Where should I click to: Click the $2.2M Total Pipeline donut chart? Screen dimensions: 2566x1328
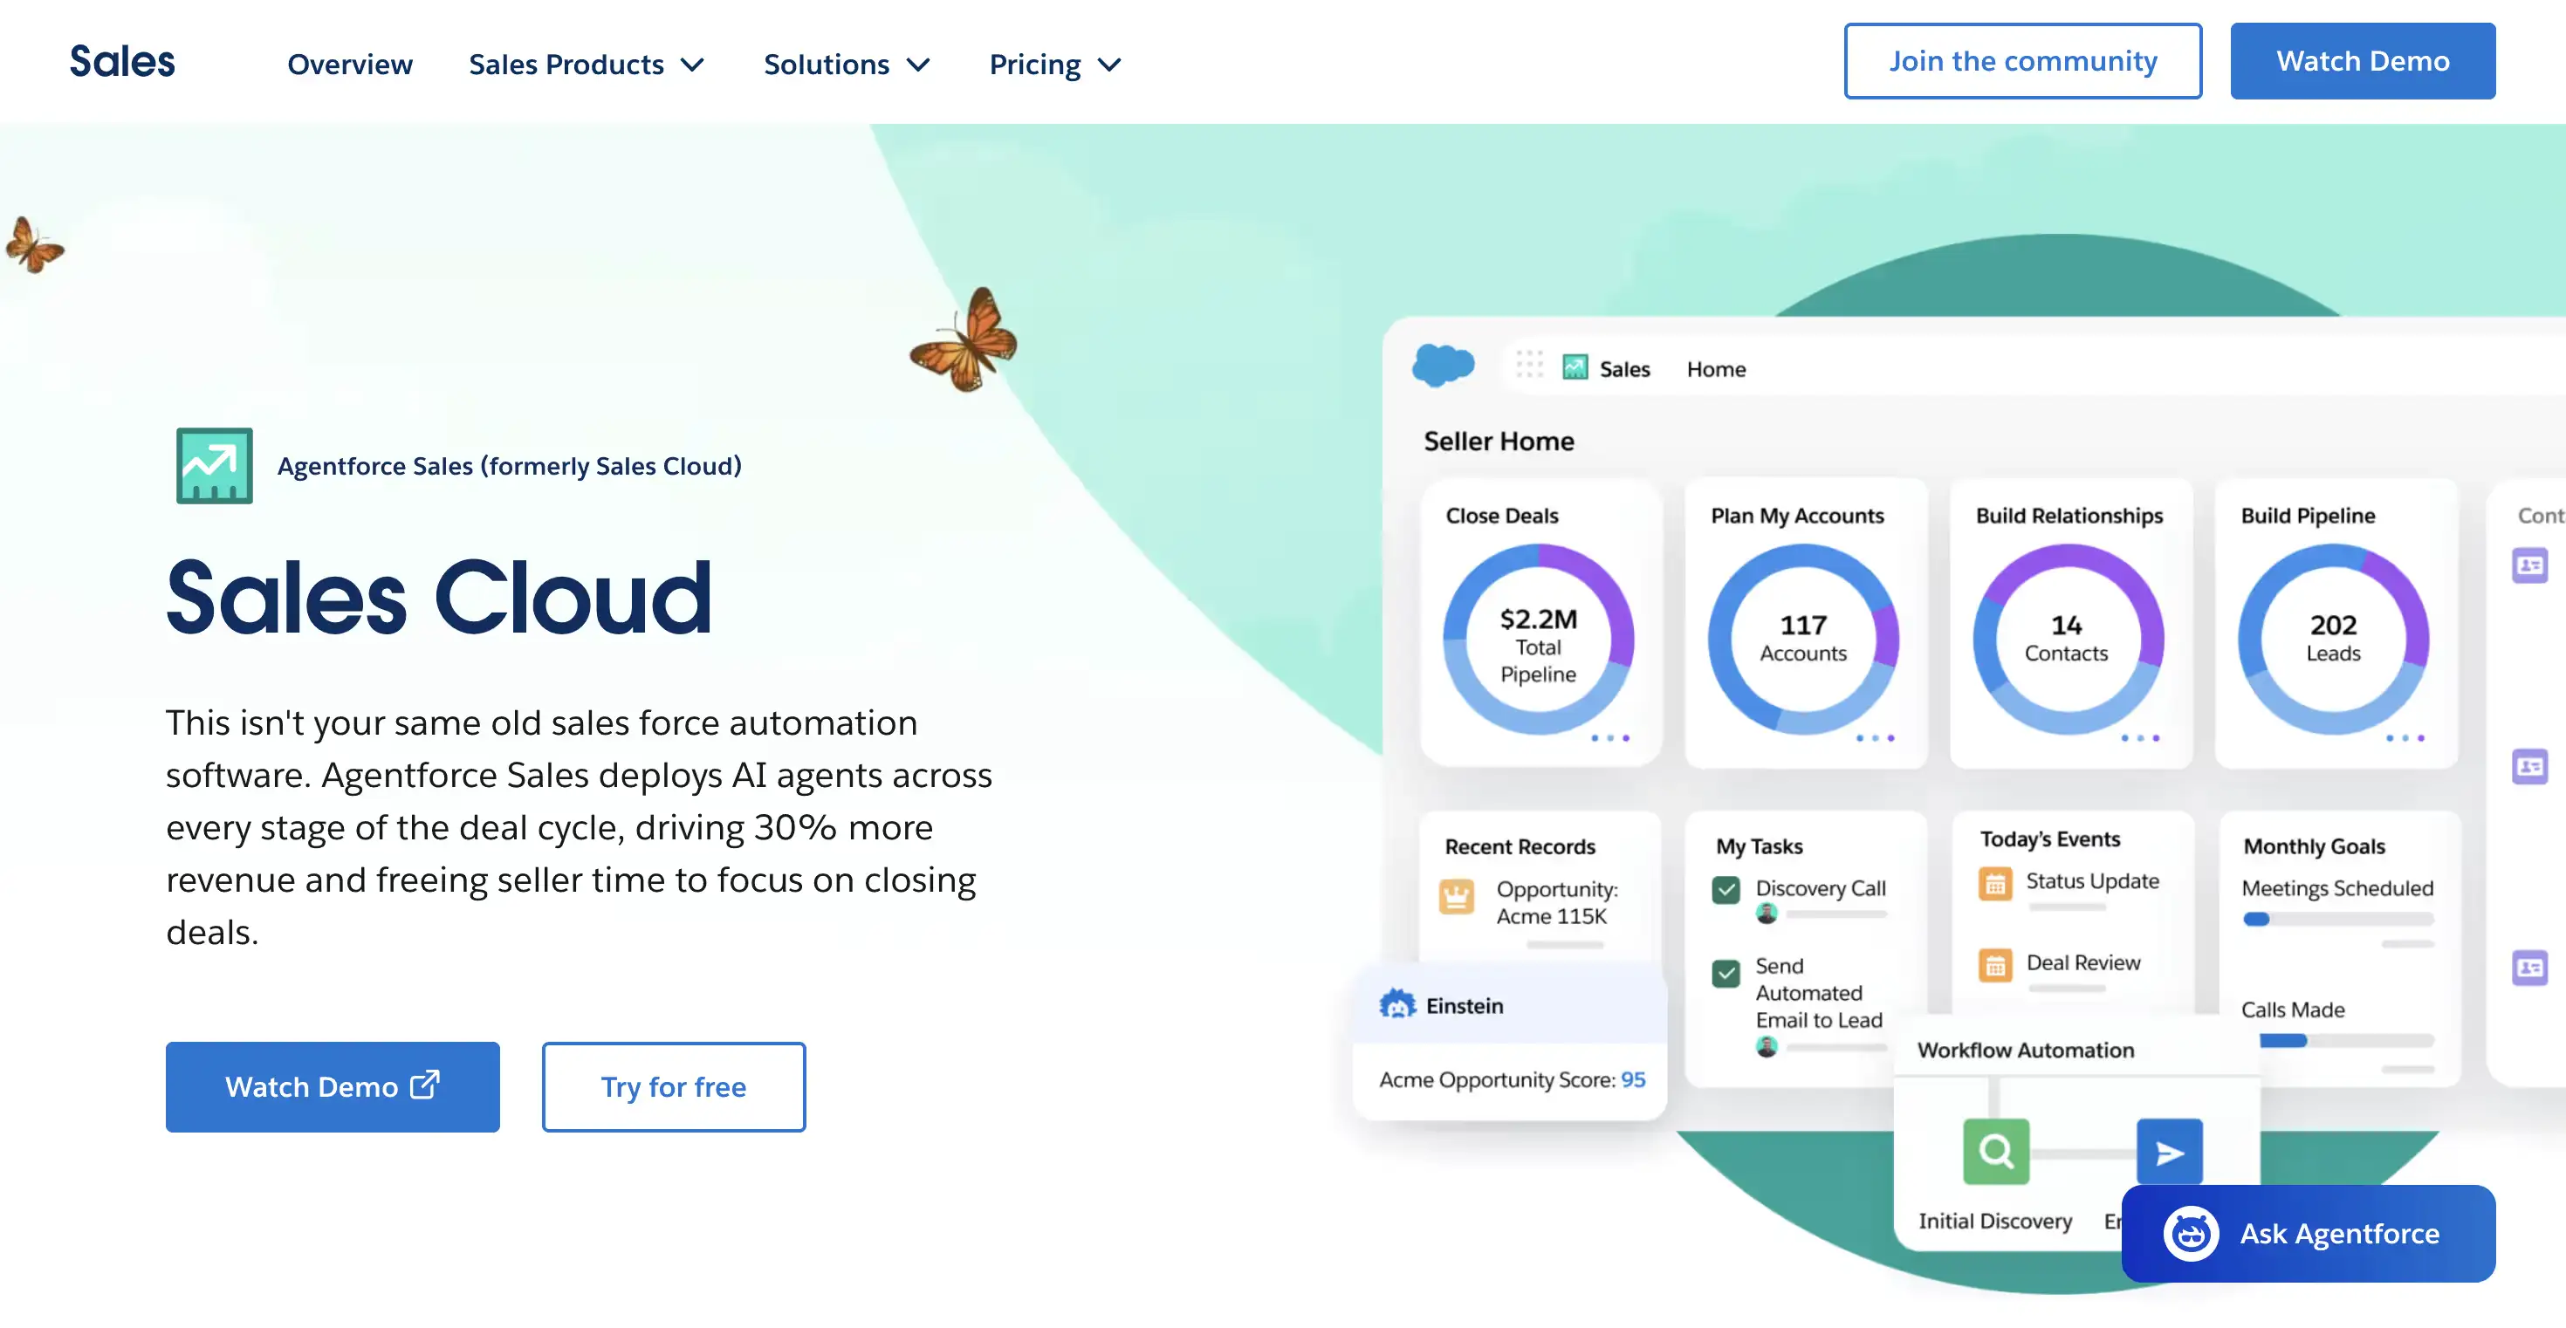(x=1539, y=639)
